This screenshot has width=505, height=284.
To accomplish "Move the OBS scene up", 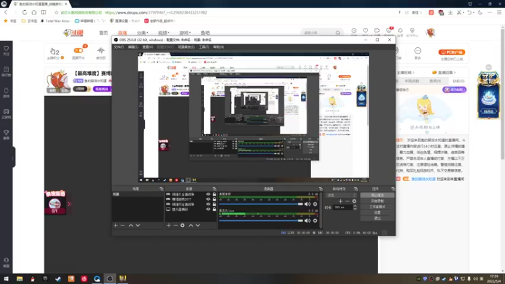I will tap(131, 225).
